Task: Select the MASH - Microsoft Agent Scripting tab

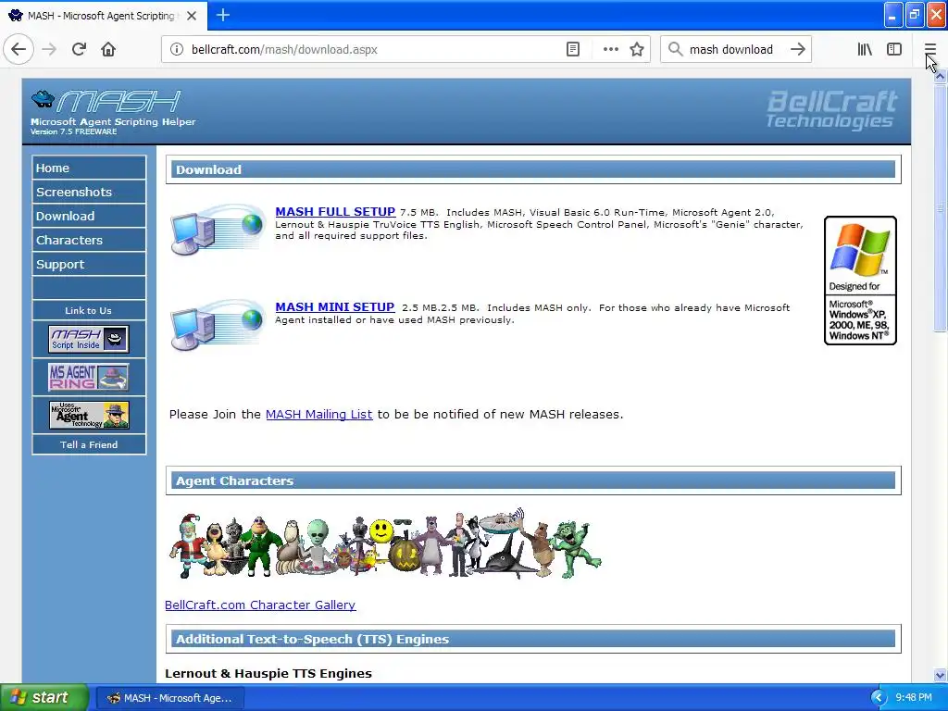Action: tap(104, 16)
